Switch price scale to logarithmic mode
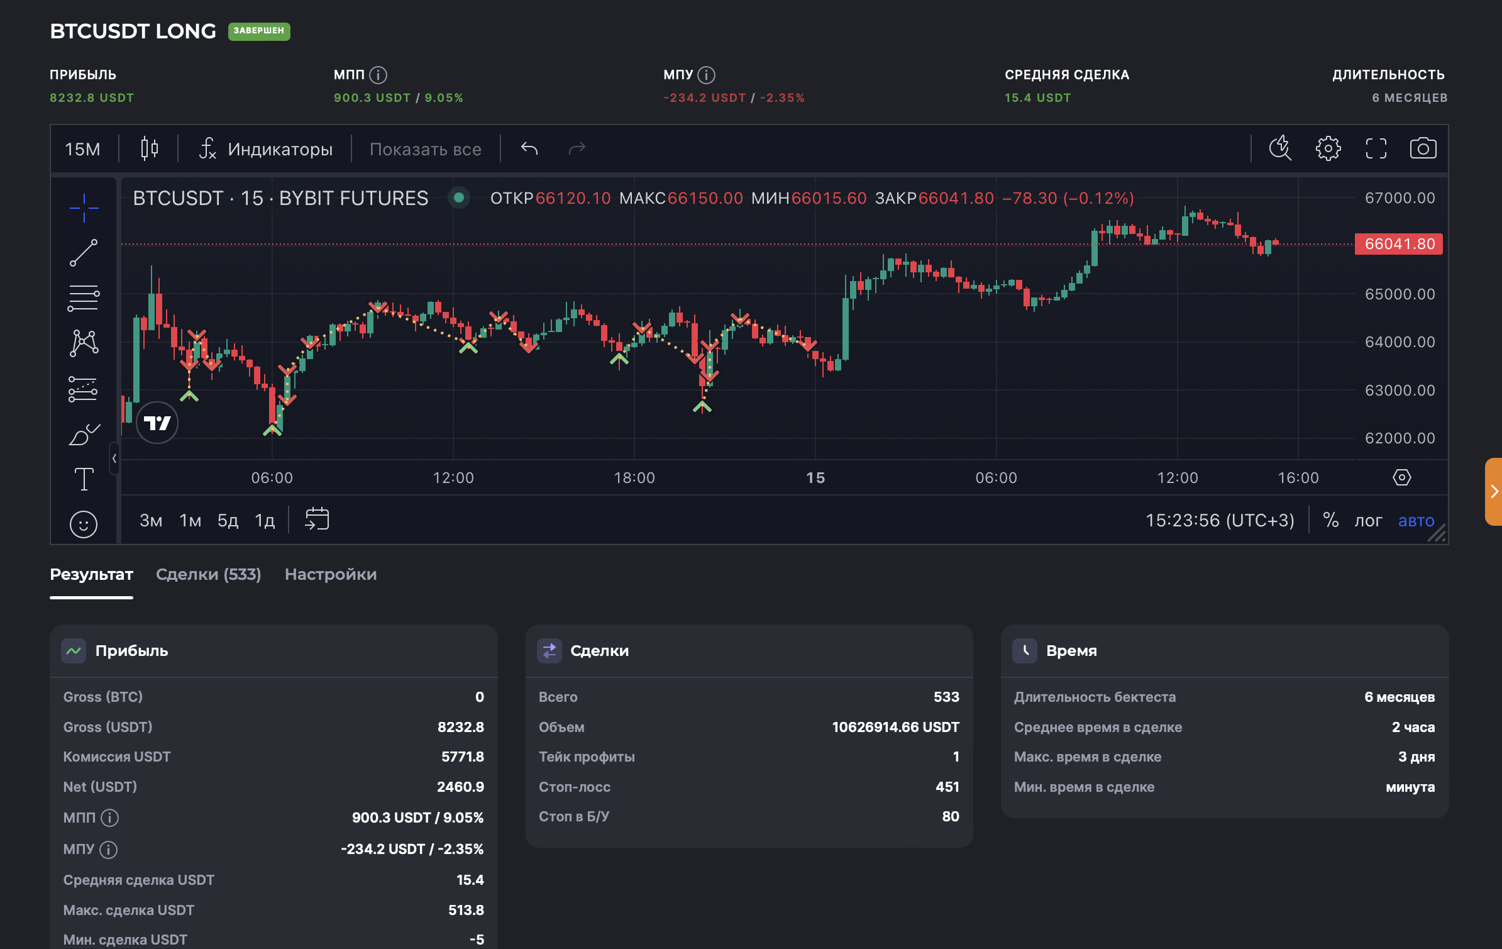The width and height of the screenshot is (1502, 949). coord(1370,521)
